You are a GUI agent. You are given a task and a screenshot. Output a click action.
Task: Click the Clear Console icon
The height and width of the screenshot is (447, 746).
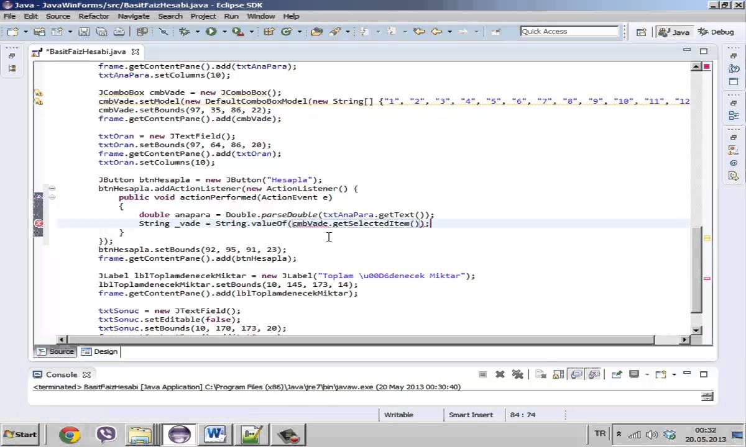coord(541,374)
